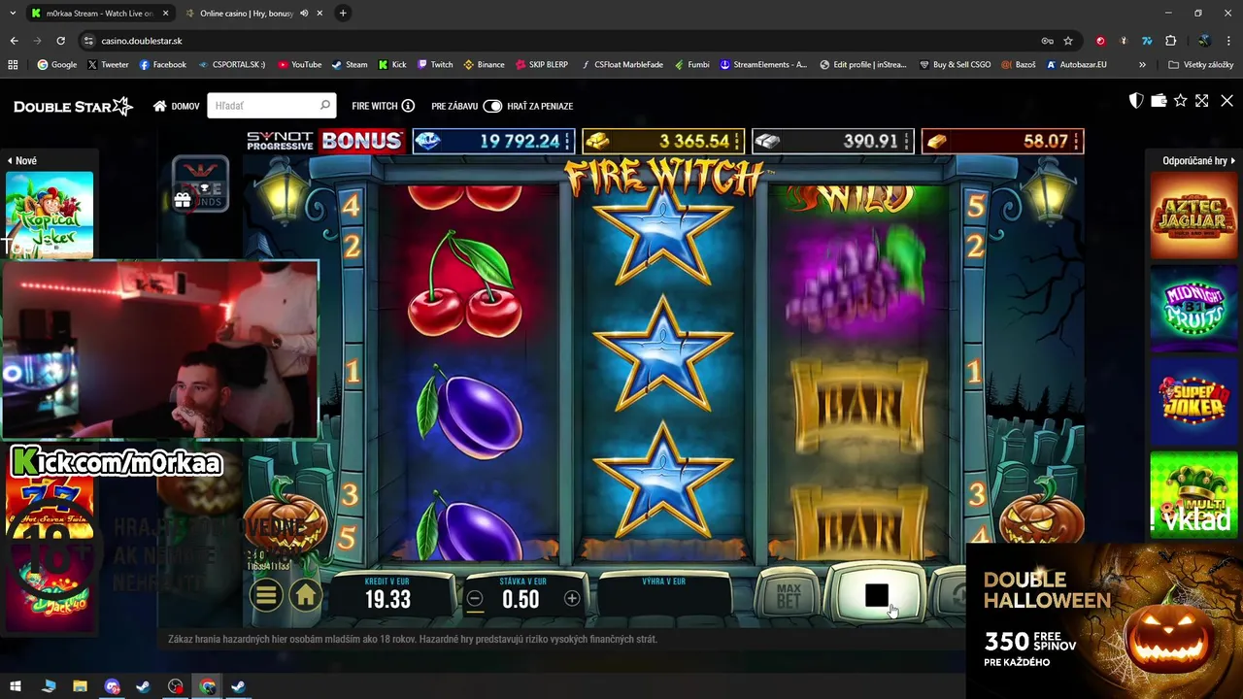Click the Kick.com/m0rkaa overlay text

pos(117,463)
